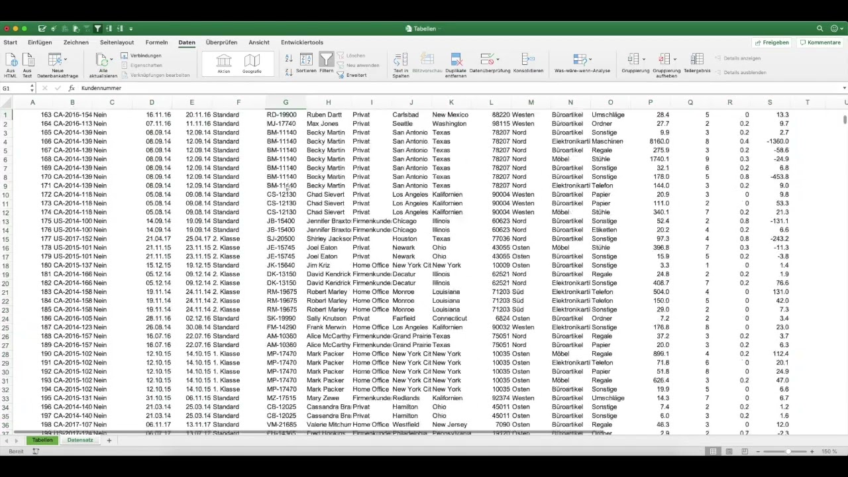Expand Was-wäre-wenn-Analyse dropdown arrow

(x=590, y=60)
